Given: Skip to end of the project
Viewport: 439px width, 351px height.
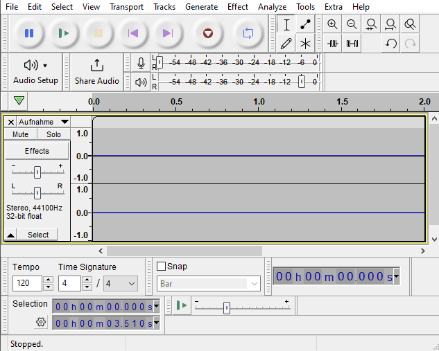Looking at the screenshot, I should [168, 33].
